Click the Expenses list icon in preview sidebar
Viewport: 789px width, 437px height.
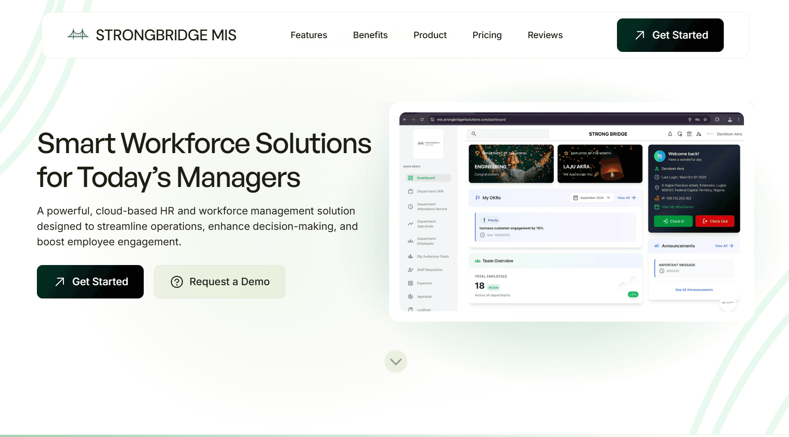pos(411,283)
